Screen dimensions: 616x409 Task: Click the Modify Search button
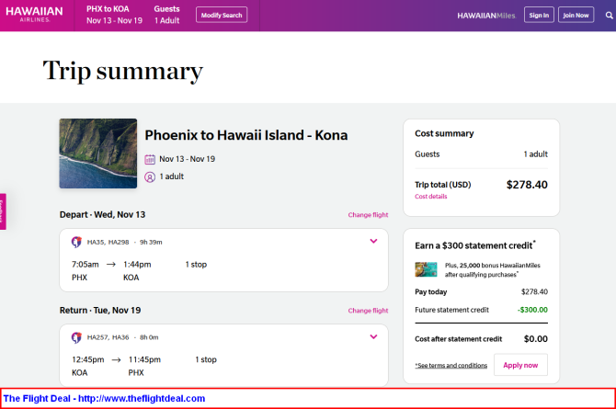click(222, 15)
